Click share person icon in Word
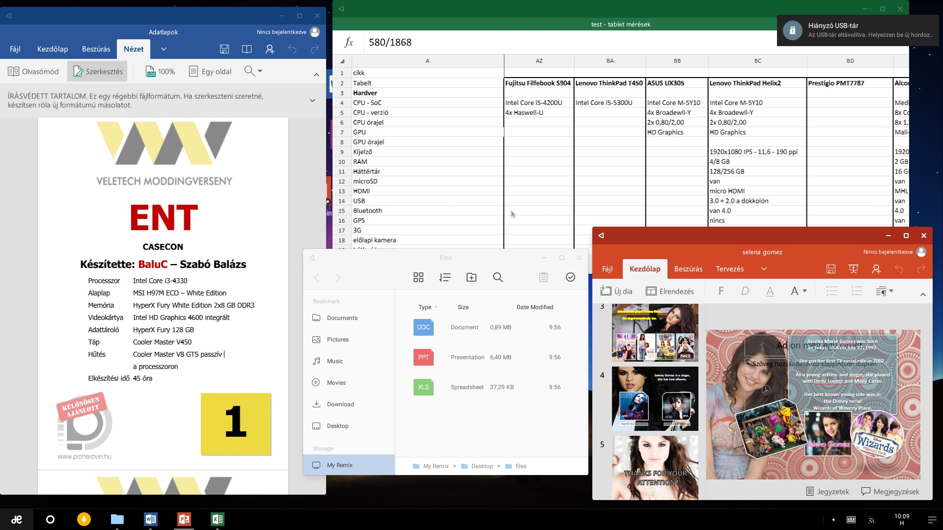Viewport: 943px width, 530px height. coord(270,49)
